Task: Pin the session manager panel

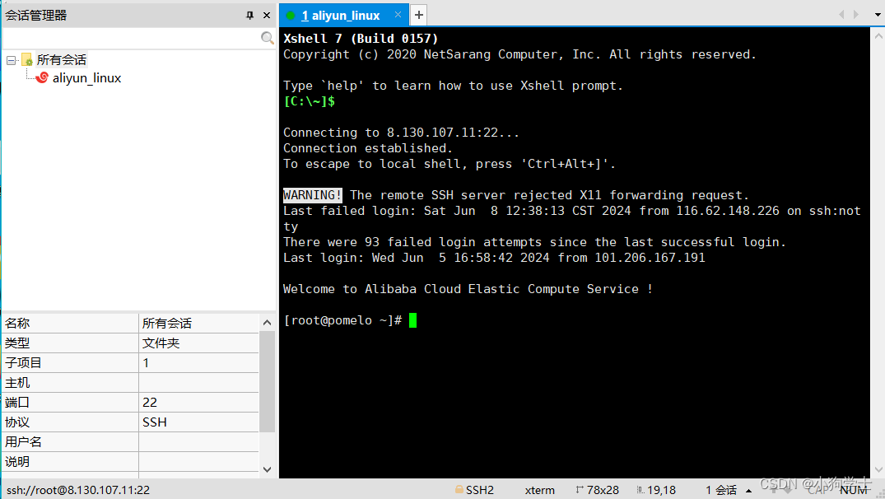Action: 249,16
